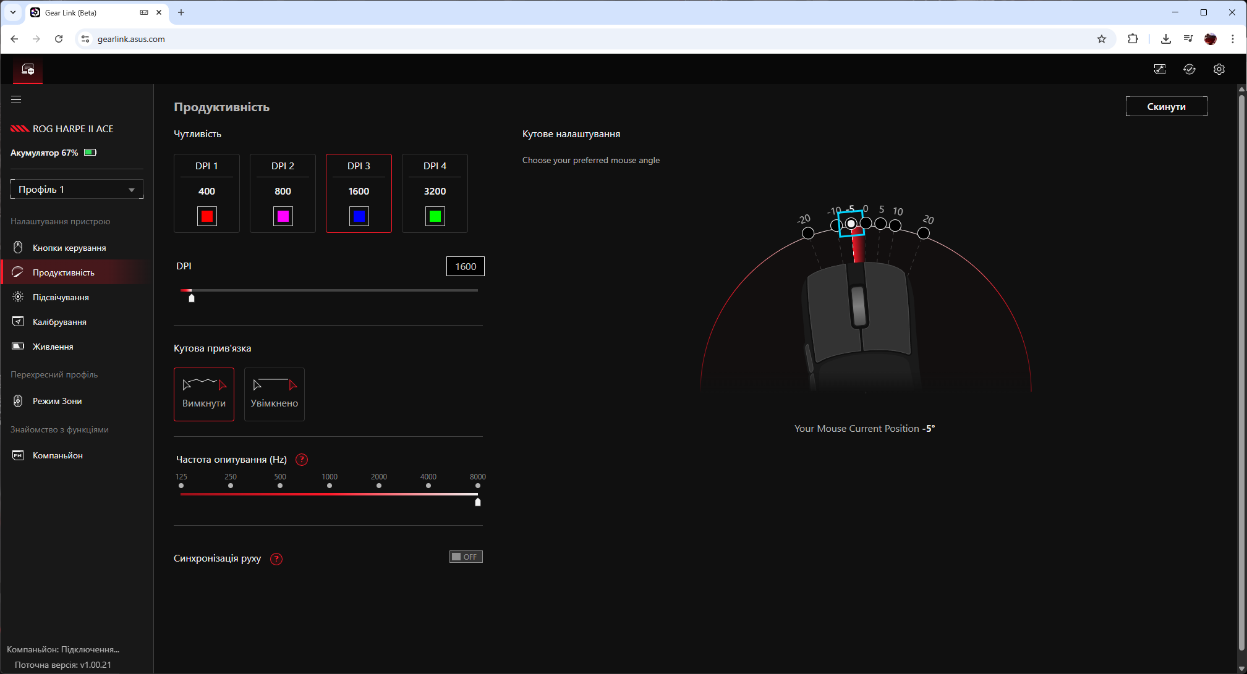Select the Увімкнено angle snapping option
Image resolution: width=1247 pixels, height=674 pixels.
pyautogui.click(x=275, y=394)
